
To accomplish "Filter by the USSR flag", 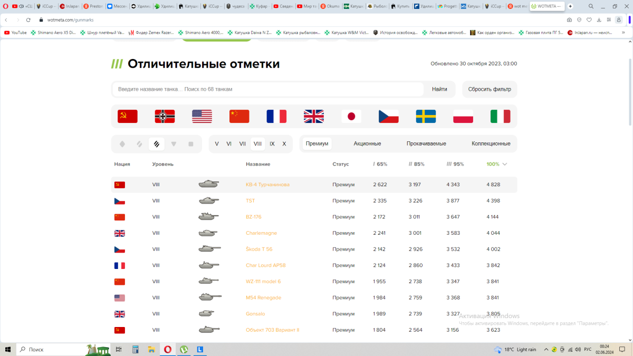I will point(128,116).
